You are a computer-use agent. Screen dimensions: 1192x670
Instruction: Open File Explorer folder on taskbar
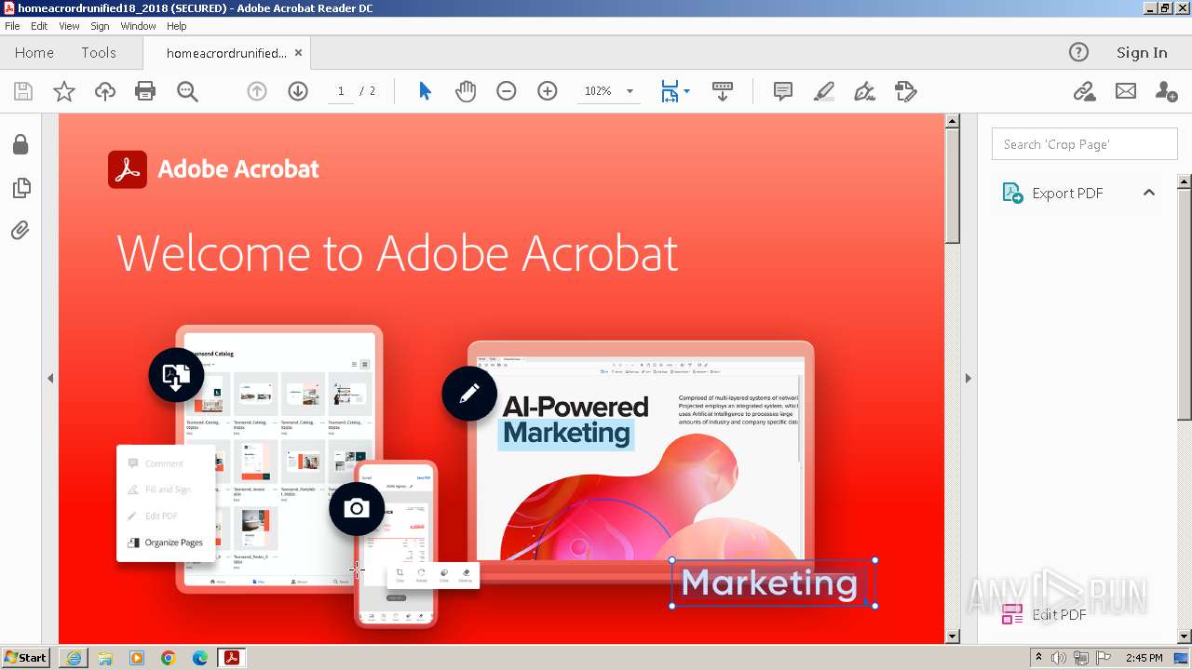click(x=105, y=658)
